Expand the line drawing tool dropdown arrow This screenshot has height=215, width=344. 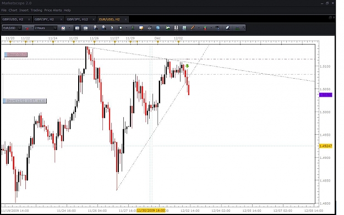(x=199, y=28)
